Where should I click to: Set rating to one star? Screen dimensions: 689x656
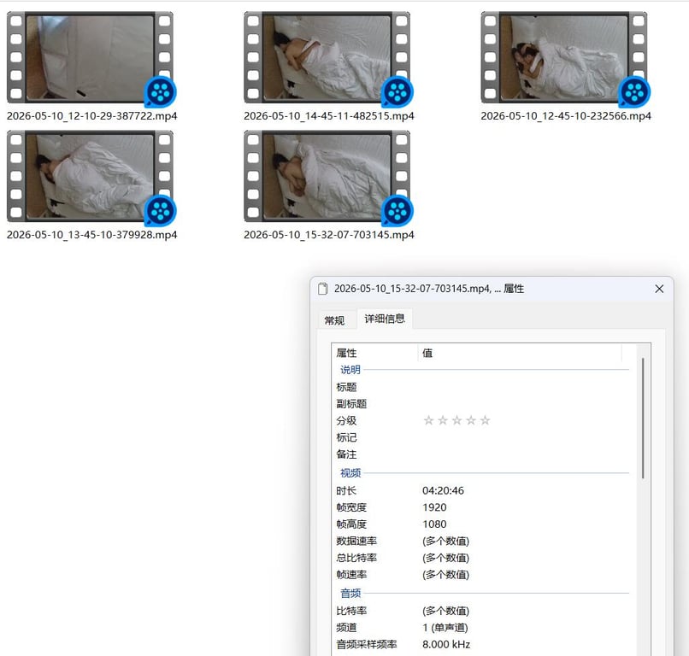428,420
